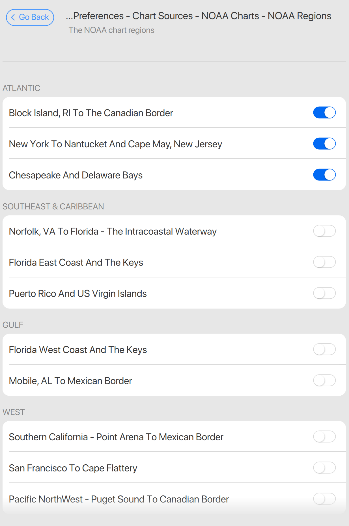Click the Go Back button
Image resolution: width=349 pixels, height=526 pixels.
coord(30,17)
